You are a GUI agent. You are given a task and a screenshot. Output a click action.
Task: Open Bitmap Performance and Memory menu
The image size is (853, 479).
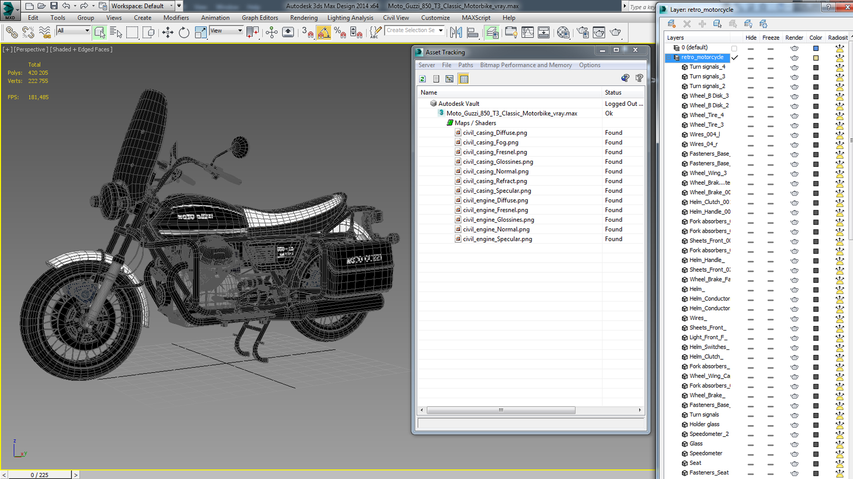tap(526, 65)
